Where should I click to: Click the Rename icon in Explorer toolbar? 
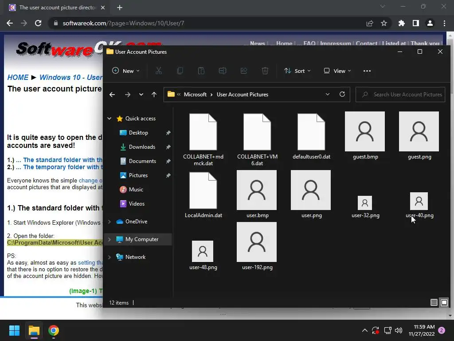pyautogui.click(x=223, y=71)
